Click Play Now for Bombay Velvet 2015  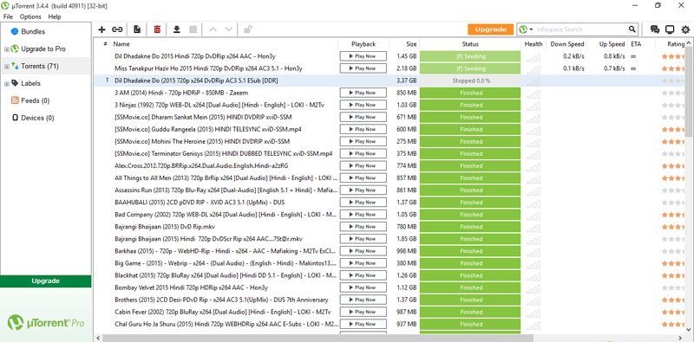pos(363,287)
